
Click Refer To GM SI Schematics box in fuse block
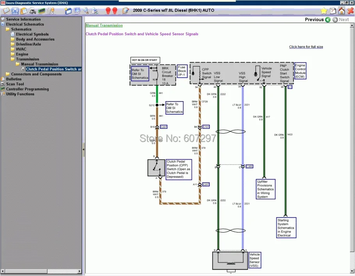click(140, 74)
